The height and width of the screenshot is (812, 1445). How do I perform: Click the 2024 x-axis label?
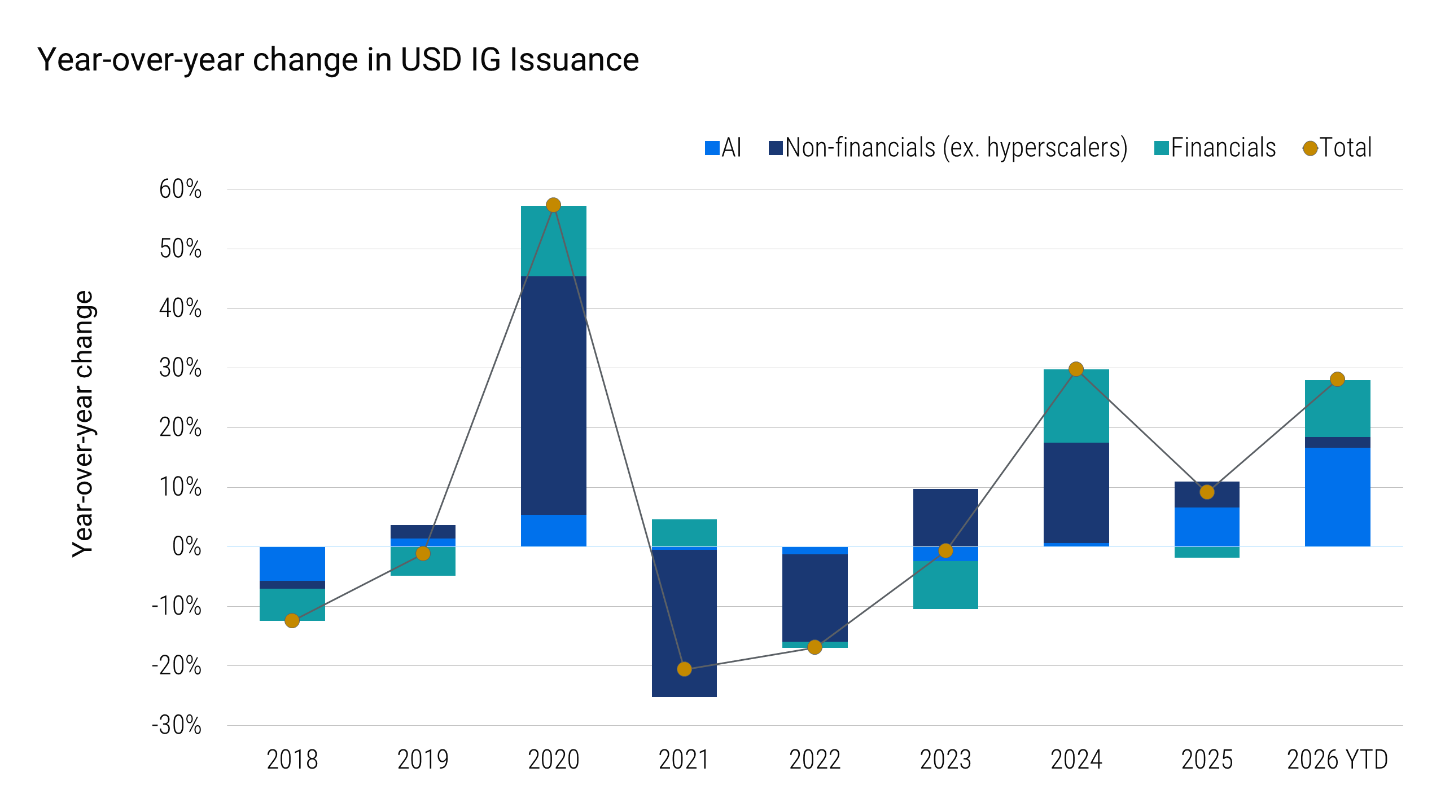point(1076,760)
